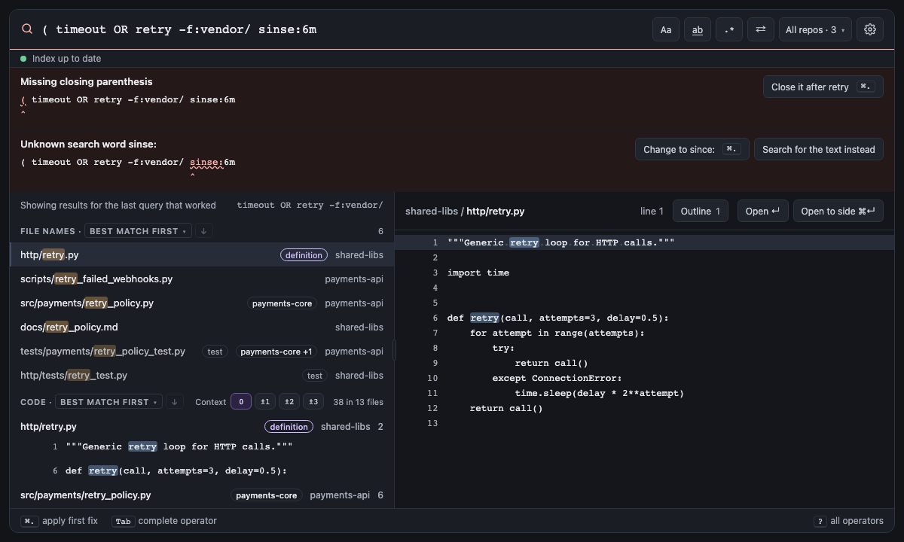
Task: Open Code Best Match First sort dropdown
Action: click(x=109, y=402)
